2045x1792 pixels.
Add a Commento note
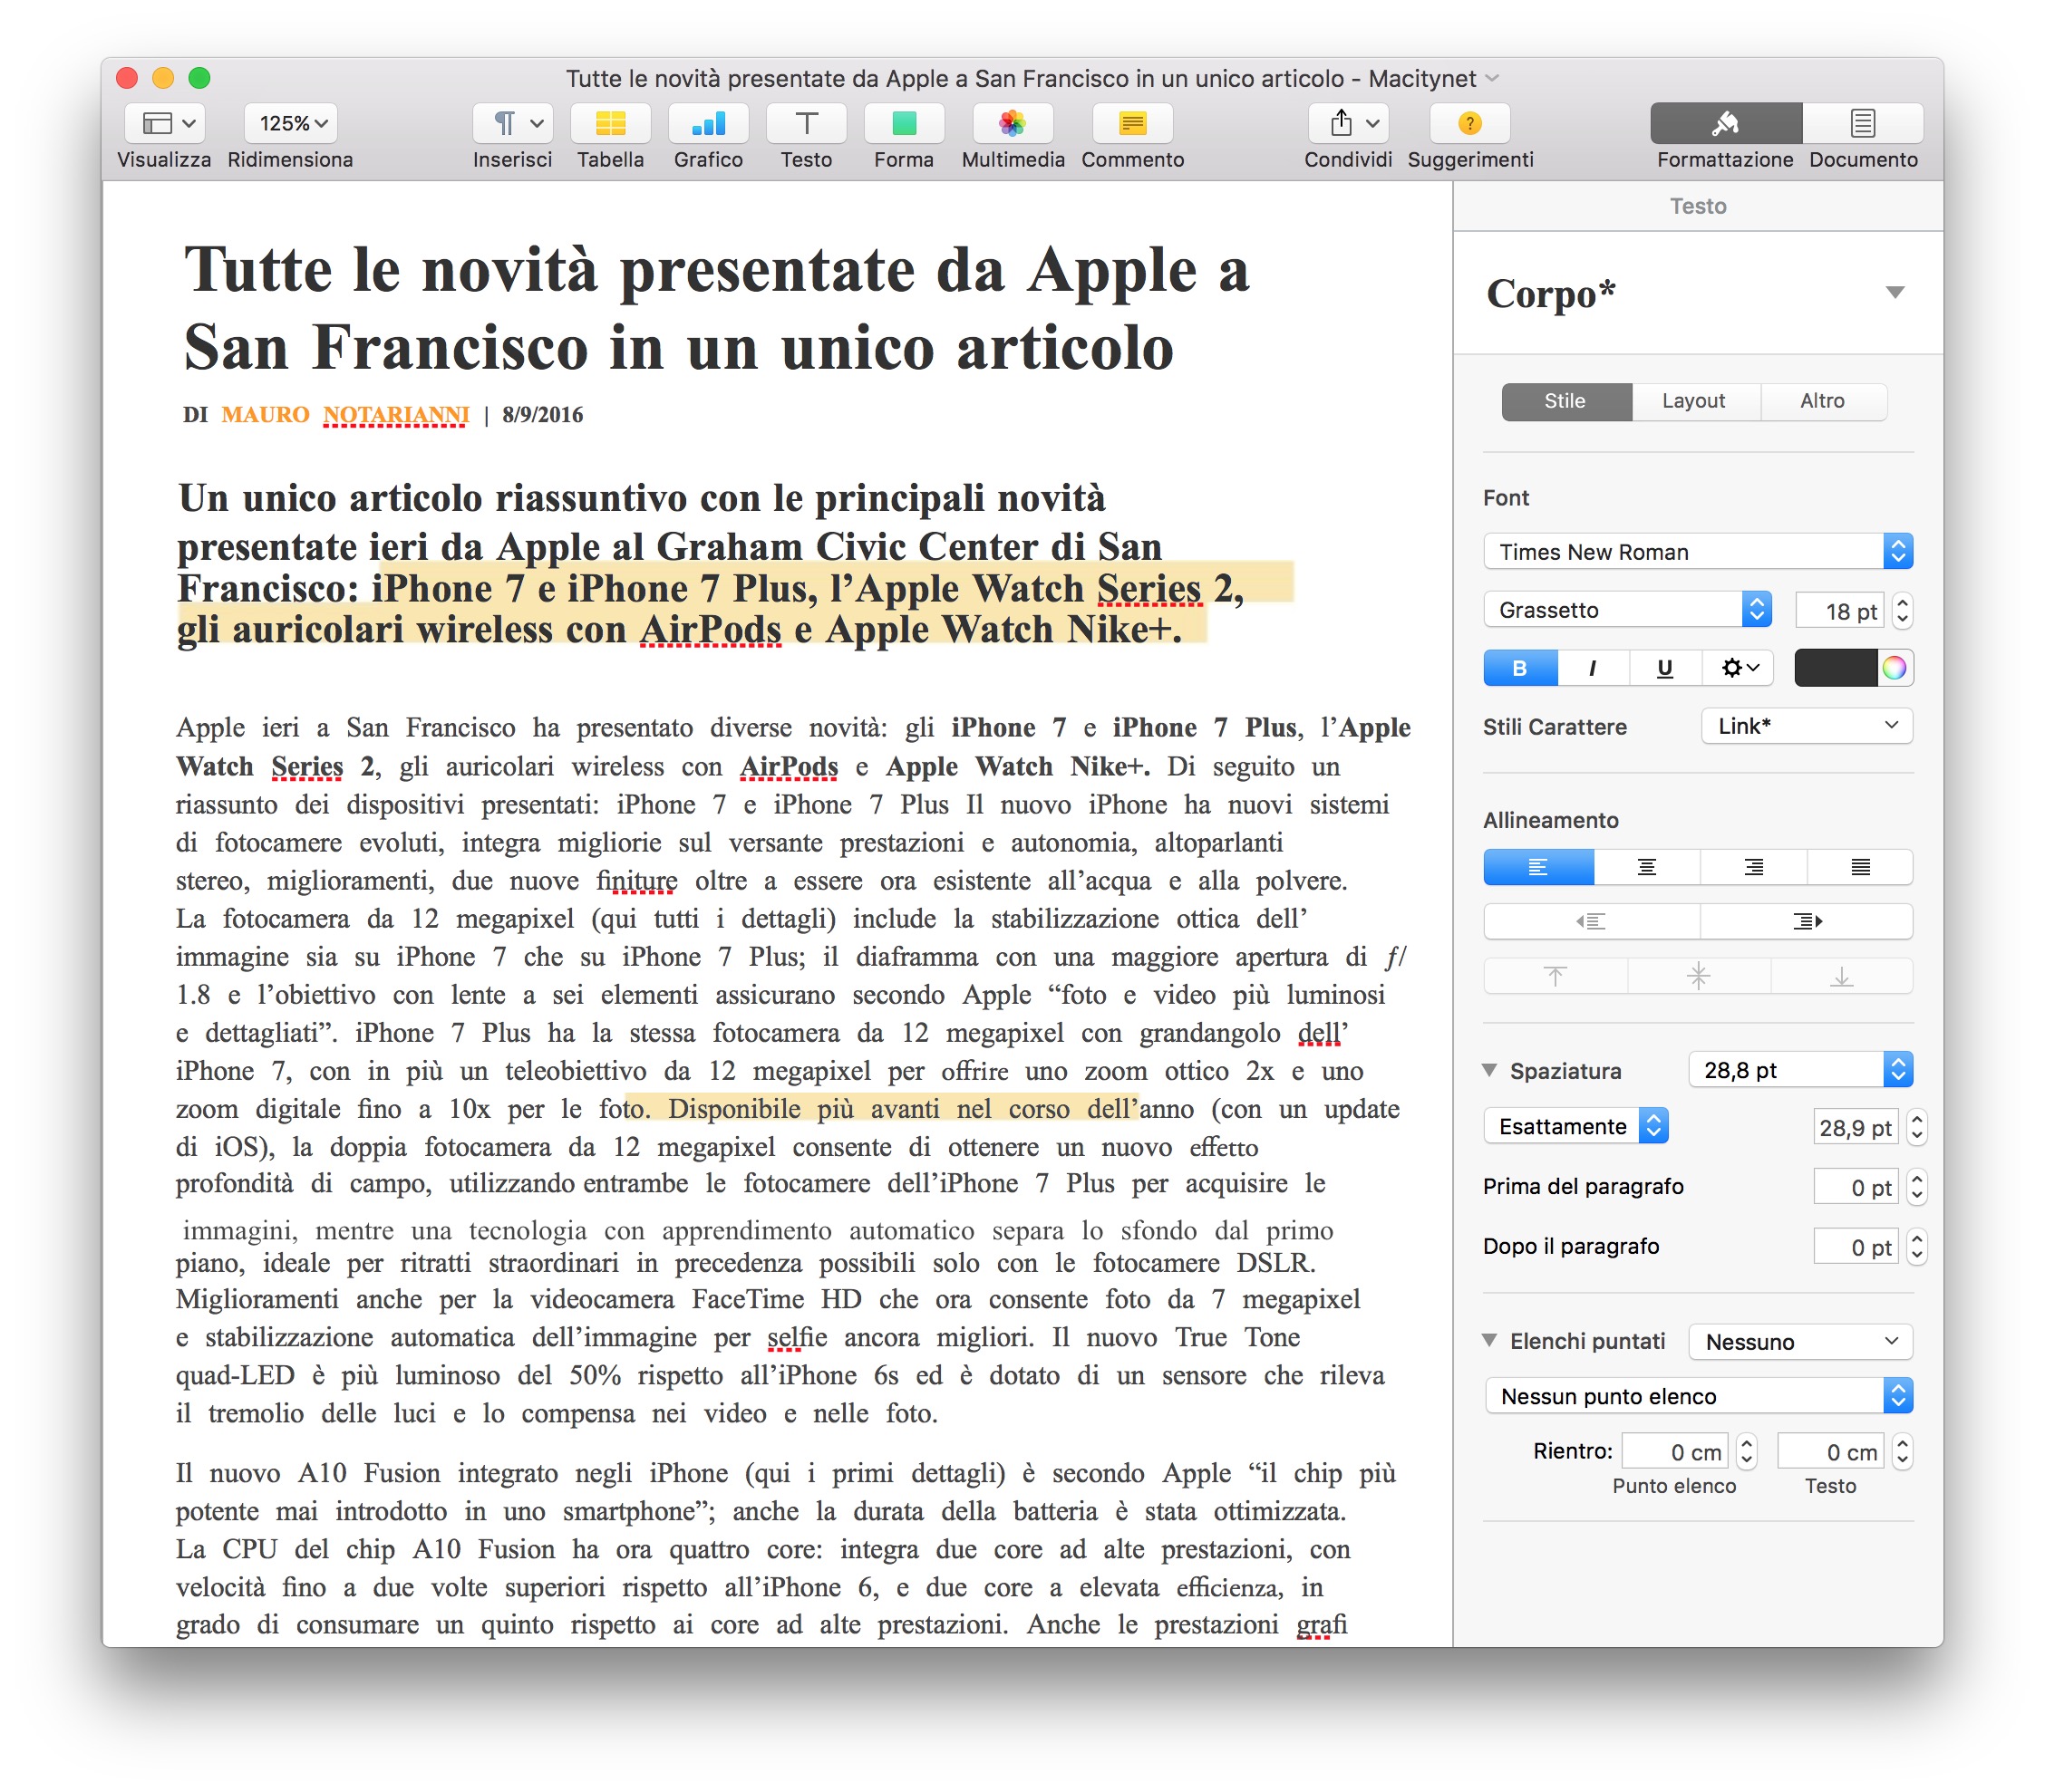(x=1131, y=124)
